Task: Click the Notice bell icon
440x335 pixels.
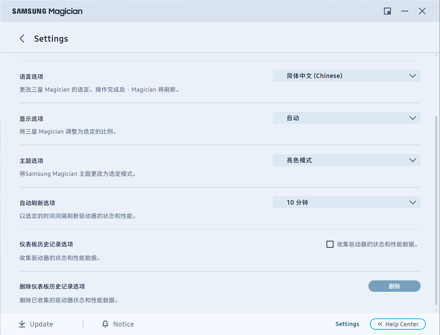Action: (x=105, y=324)
